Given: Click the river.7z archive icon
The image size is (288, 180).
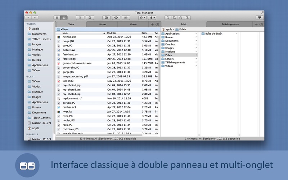Looking at the screenshot, I should pos(59,112).
